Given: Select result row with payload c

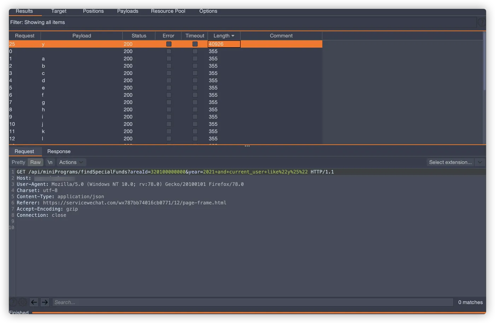Looking at the screenshot, I should click(165, 73).
